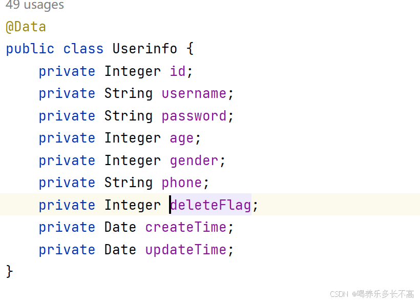Image resolution: width=420 pixels, height=302 pixels.
Task: Click the closing brace of class
Action: pyautogui.click(x=9, y=271)
